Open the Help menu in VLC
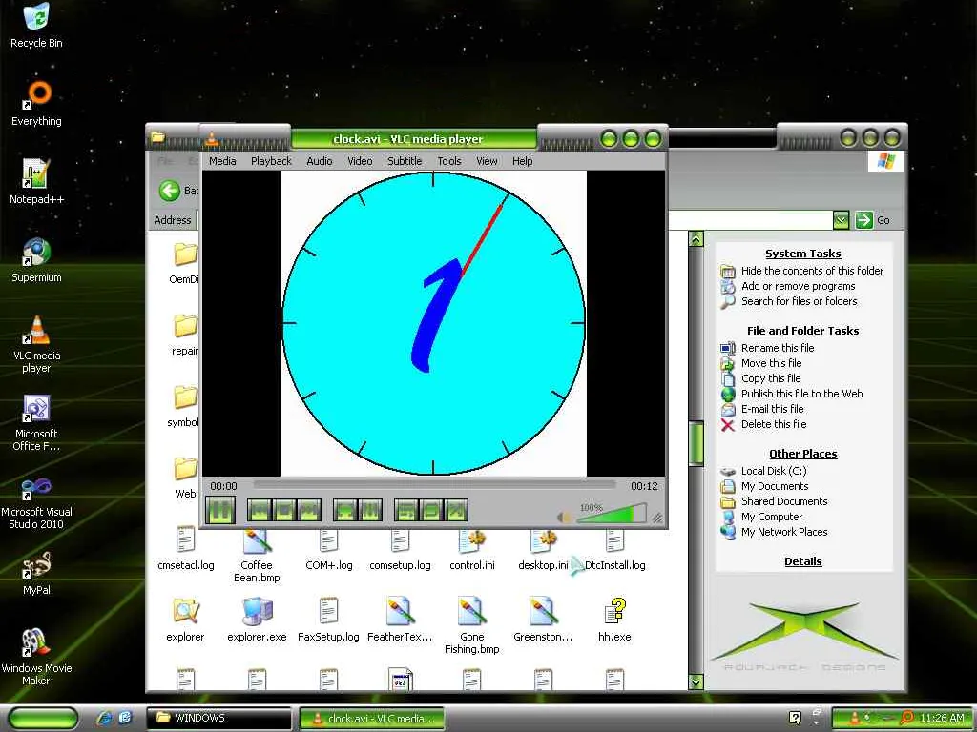 (522, 161)
